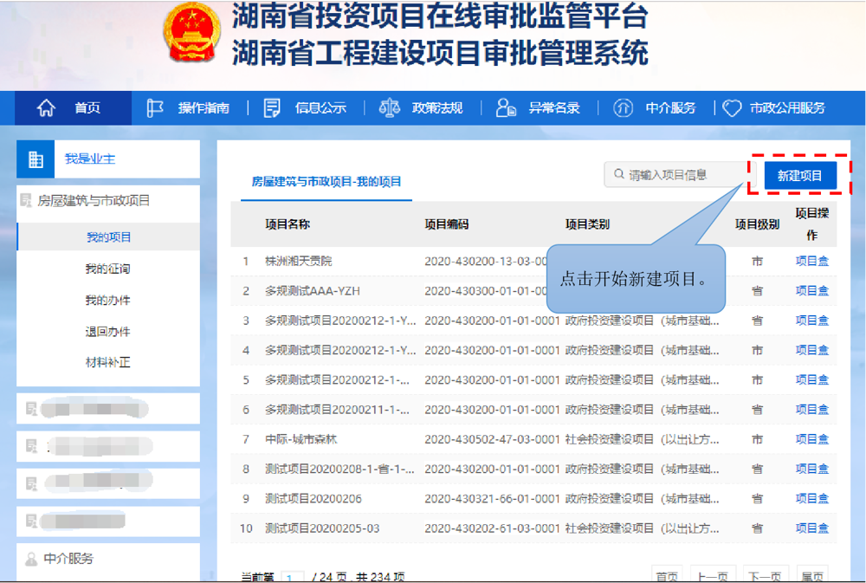
Task: Open 项目盒 for 株洲湘天贵院
Action: coord(812,260)
